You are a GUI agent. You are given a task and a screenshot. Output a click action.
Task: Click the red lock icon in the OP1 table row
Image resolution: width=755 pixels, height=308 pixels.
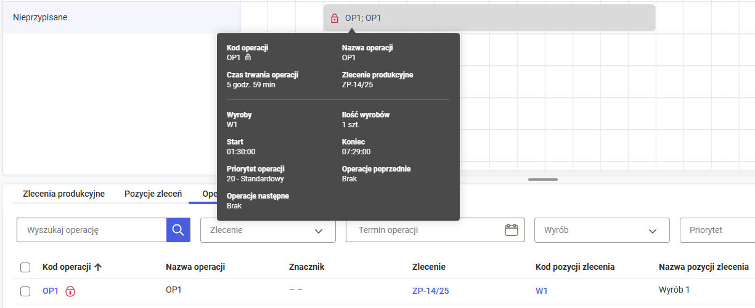pos(70,291)
